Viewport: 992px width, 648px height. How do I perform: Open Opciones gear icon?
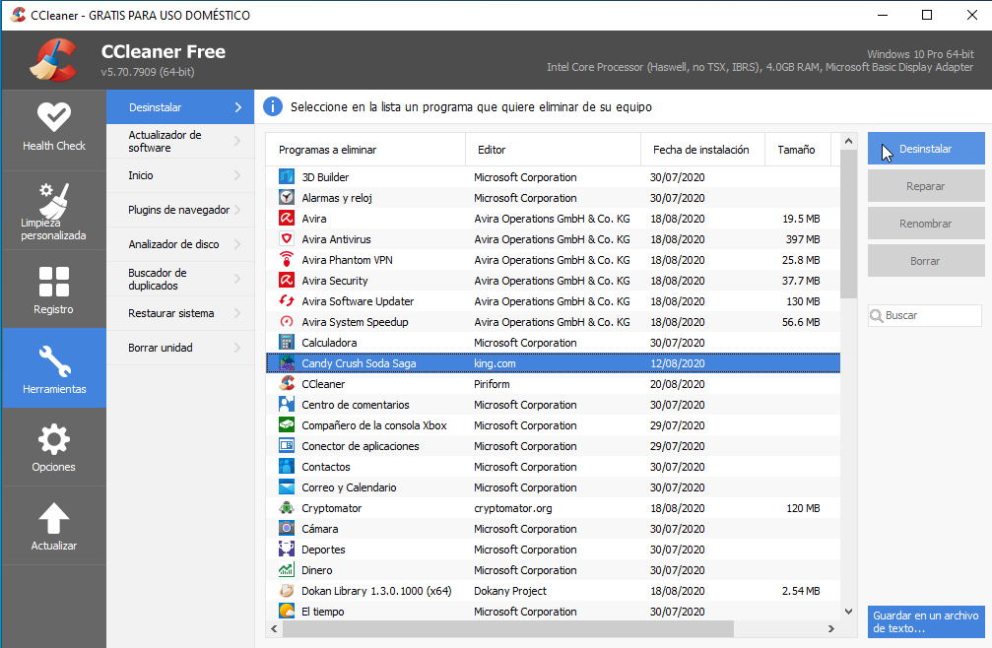pyautogui.click(x=54, y=439)
